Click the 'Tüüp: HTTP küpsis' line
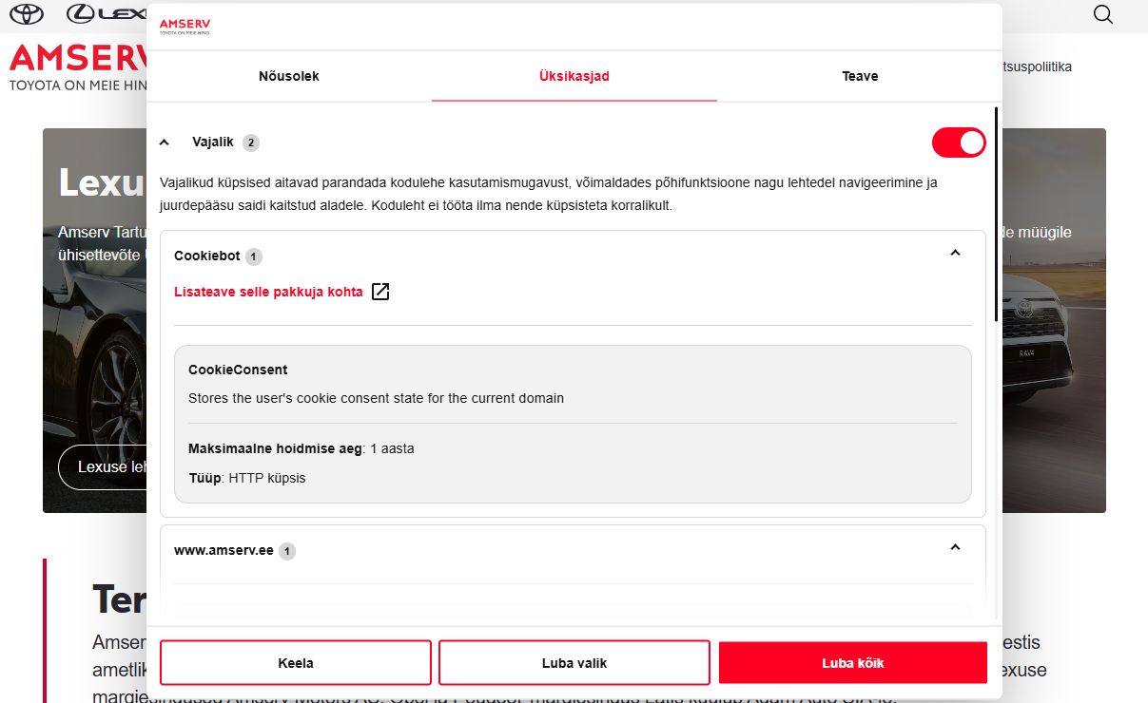The width and height of the screenshot is (1148, 703). 247,478
